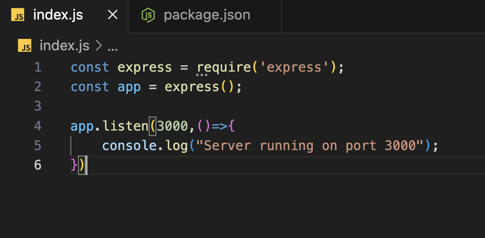Click the console keyword on line 5
485x238 pixels.
(130, 146)
